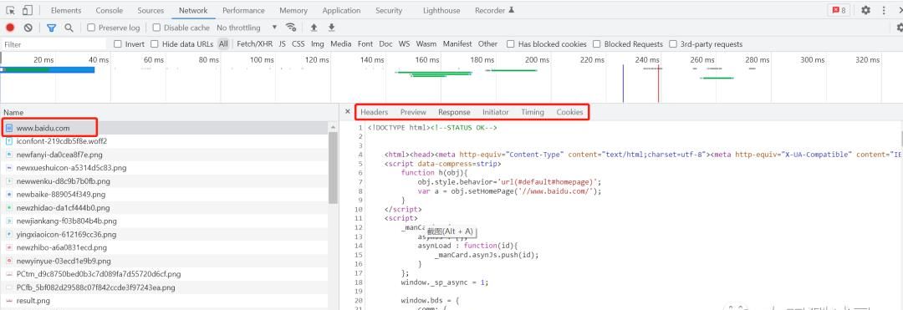
Task: Filter requests by CSS
Action: tap(298, 44)
